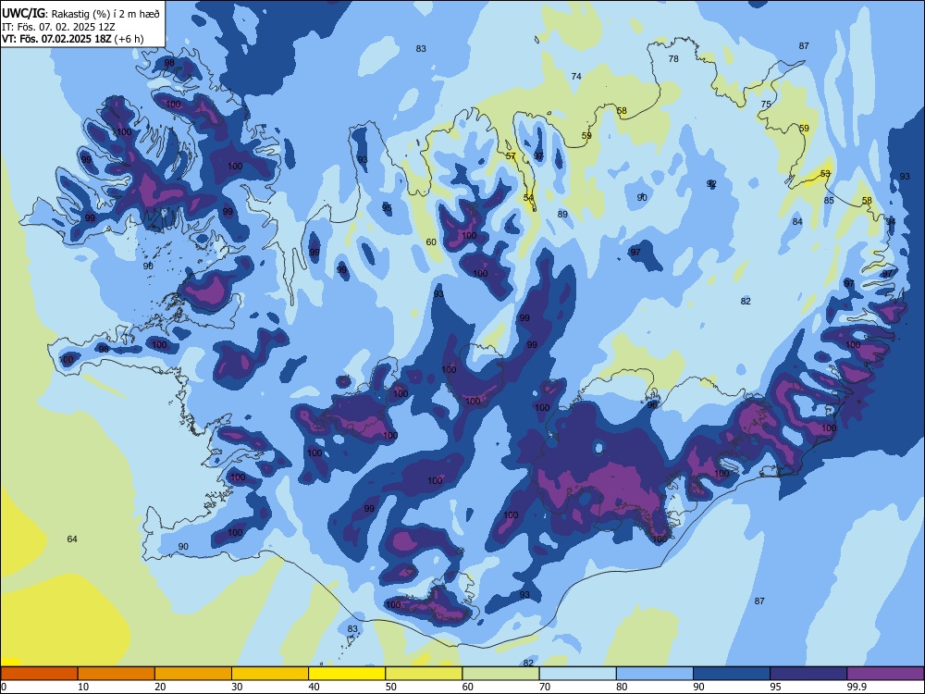The height and width of the screenshot is (694, 925).
Task: Click the '53' humidity value on the map
Action: pyautogui.click(x=825, y=174)
